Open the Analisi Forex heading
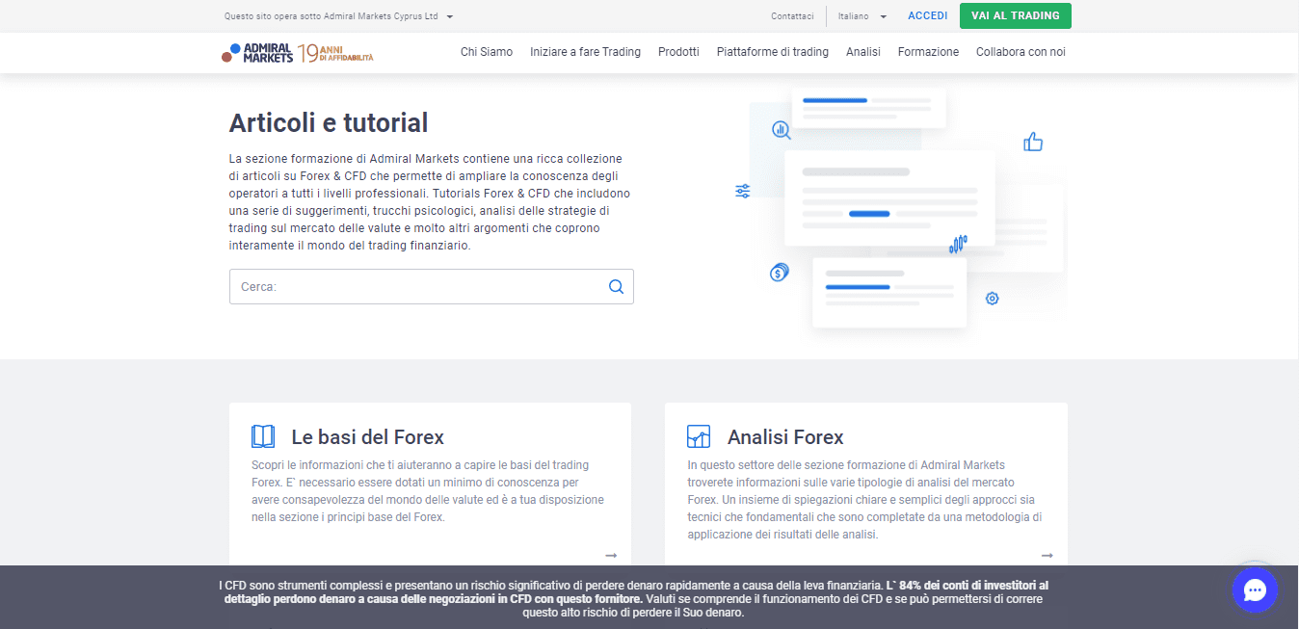This screenshot has height=629, width=1299. coord(785,437)
